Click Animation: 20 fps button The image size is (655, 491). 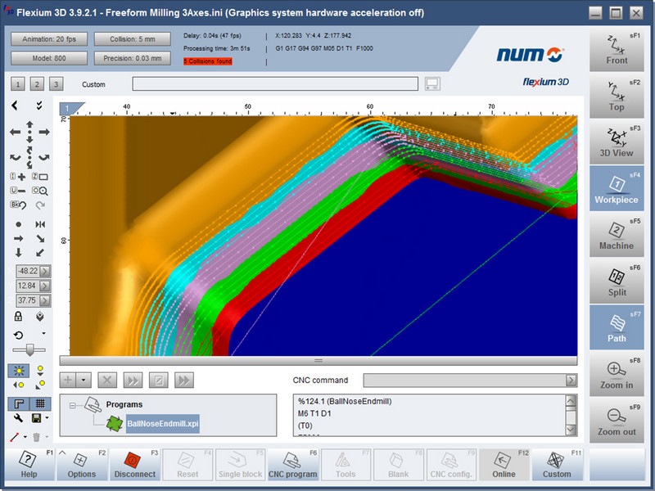click(x=49, y=39)
